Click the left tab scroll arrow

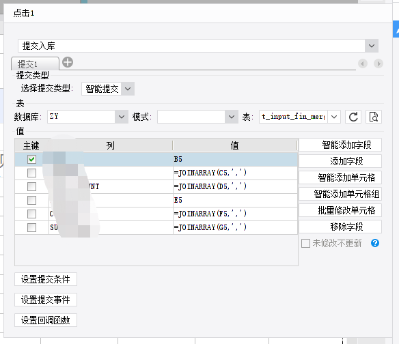click(x=363, y=63)
